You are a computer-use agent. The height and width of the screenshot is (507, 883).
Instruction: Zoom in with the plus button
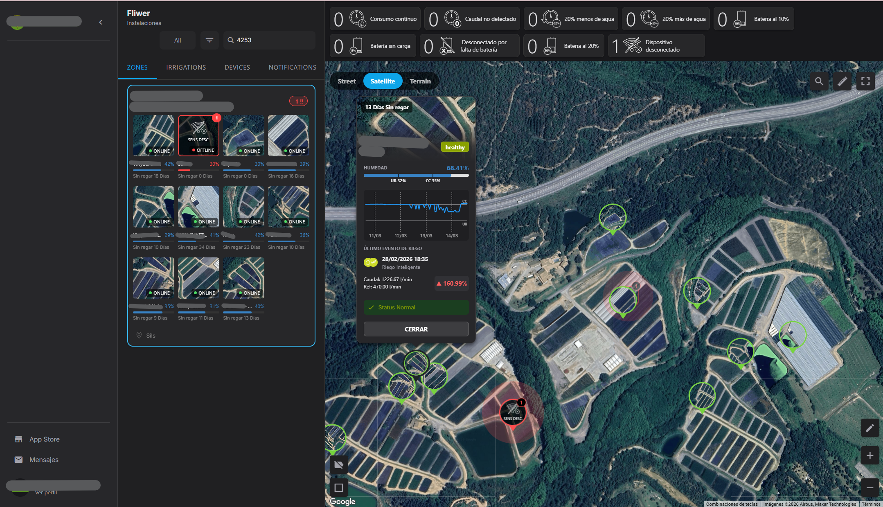click(870, 455)
